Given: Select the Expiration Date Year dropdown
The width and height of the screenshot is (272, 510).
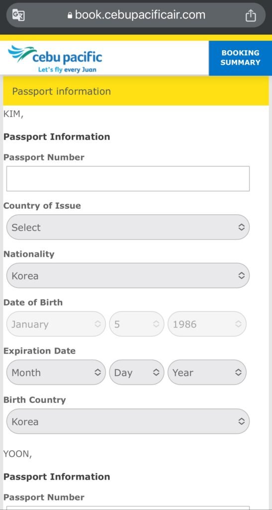Looking at the screenshot, I should [207, 373].
